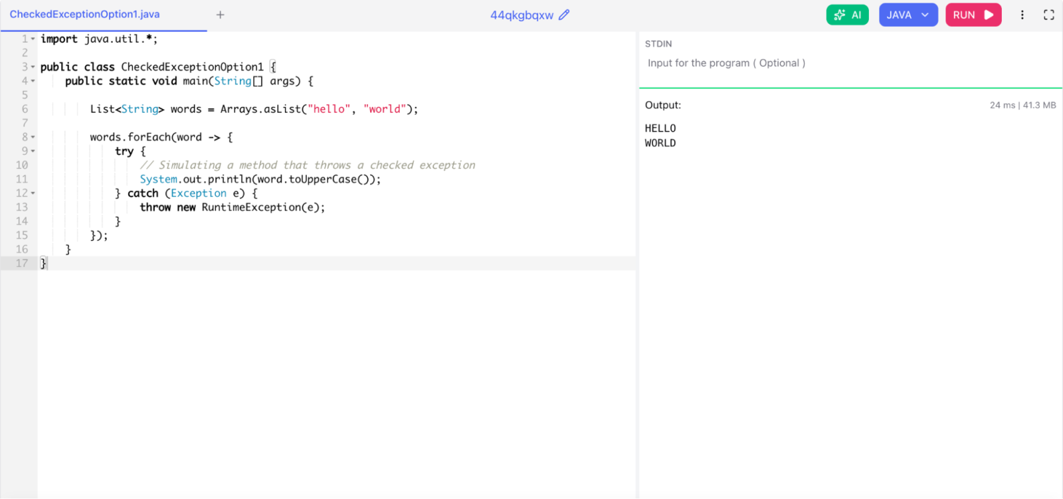Viewport: 1063px width, 499px height.
Task: Open the three-dot more options menu
Action: 1022,15
